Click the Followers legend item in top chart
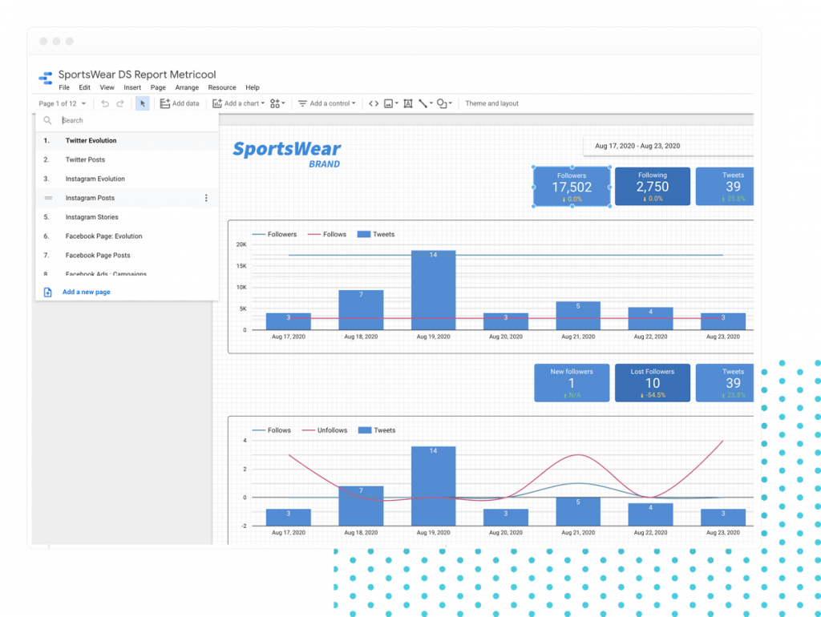The width and height of the screenshot is (821, 617). pos(275,235)
